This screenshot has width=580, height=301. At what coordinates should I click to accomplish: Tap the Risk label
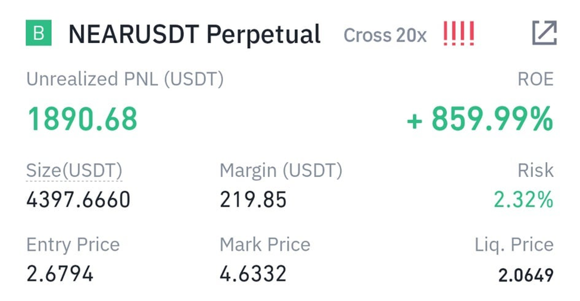pyautogui.click(x=536, y=171)
